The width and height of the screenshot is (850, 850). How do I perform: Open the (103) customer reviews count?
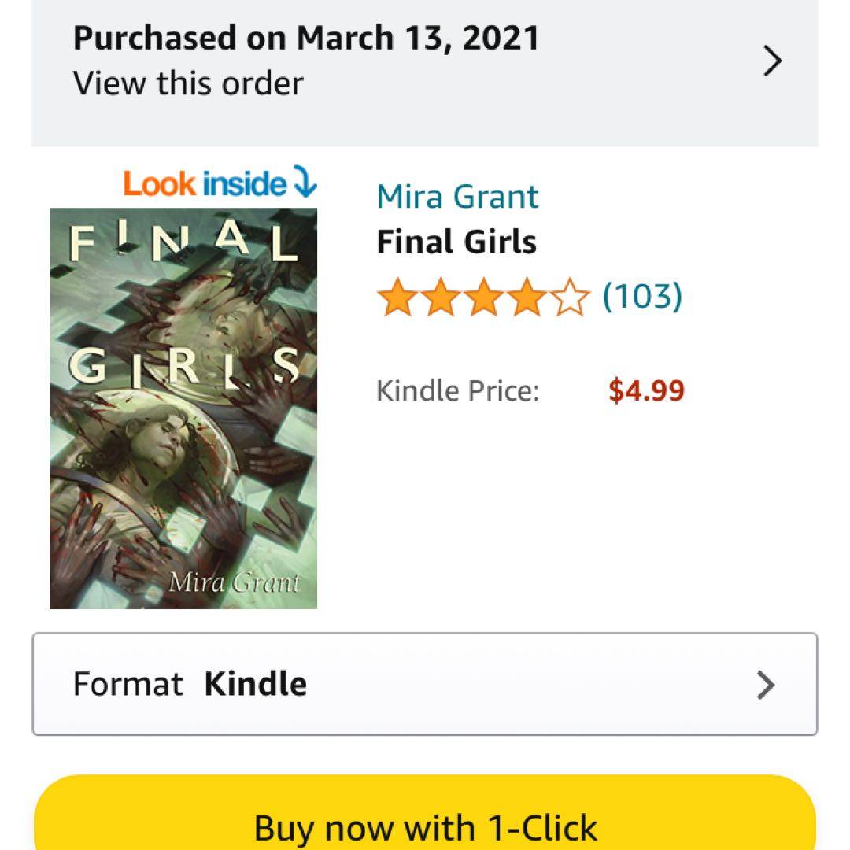(x=642, y=297)
